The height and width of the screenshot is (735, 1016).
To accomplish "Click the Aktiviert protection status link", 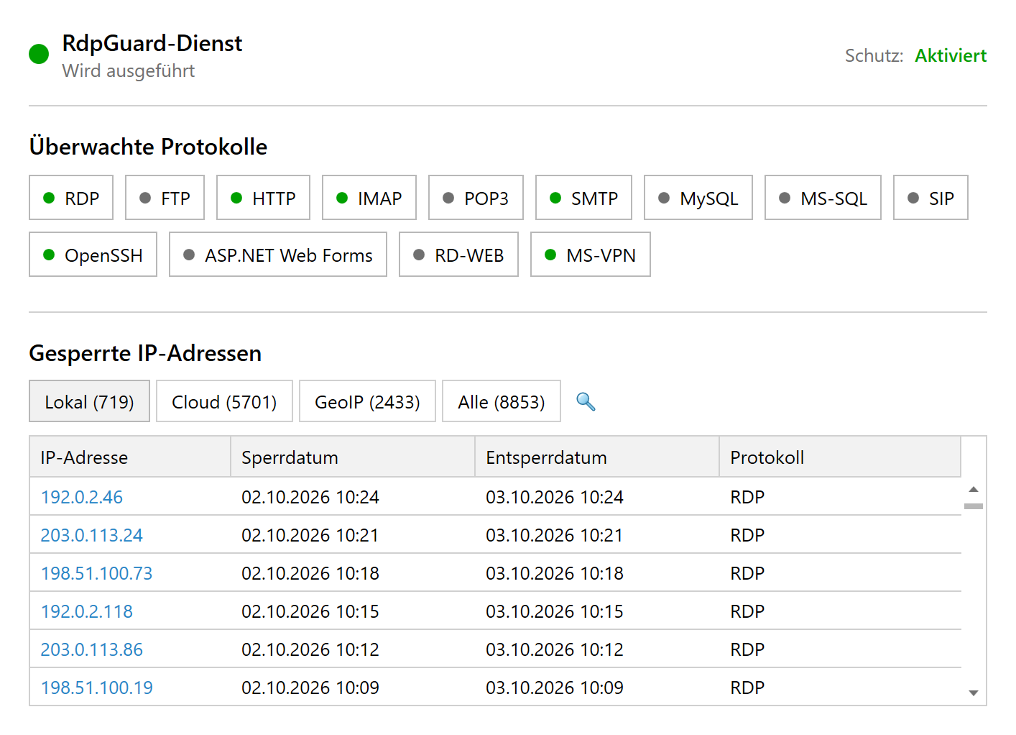I will click(951, 55).
